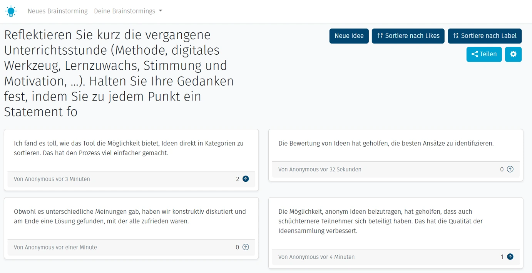
Task: Click the 'Von Anonymous vor 3 Minuten' footer
Action: (52, 179)
